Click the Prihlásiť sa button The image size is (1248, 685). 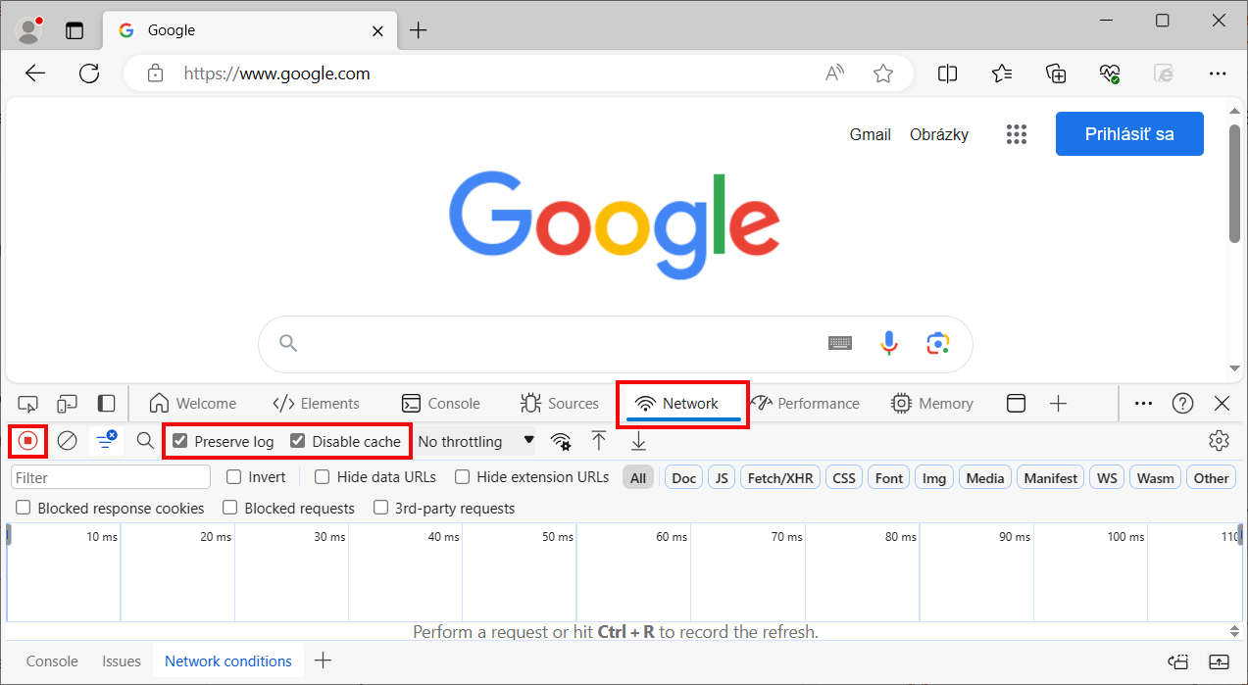[1129, 134]
